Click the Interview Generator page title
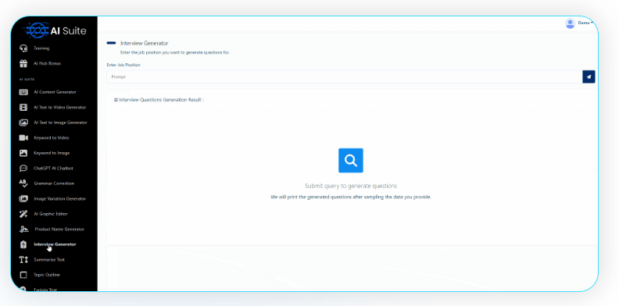The height and width of the screenshot is (306, 619). point(145,44)
